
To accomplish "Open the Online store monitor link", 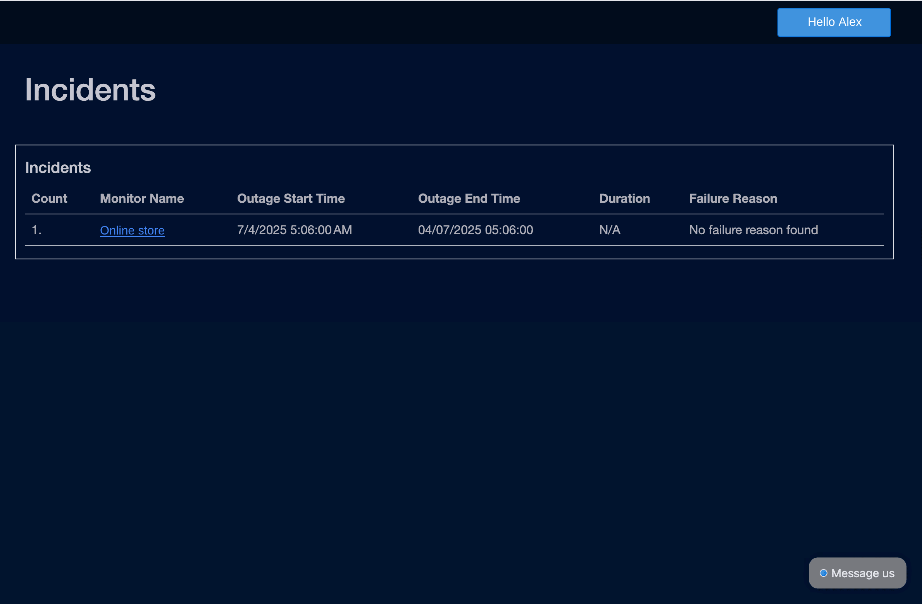I will pyautogui.click(x=132, y=230).
